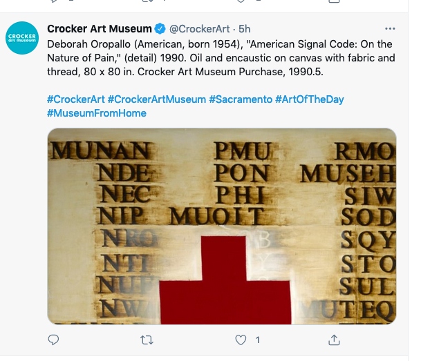
Task: Open the #CrockerArt hashtag
Action: pyautogui.click(x=75, y=99)
